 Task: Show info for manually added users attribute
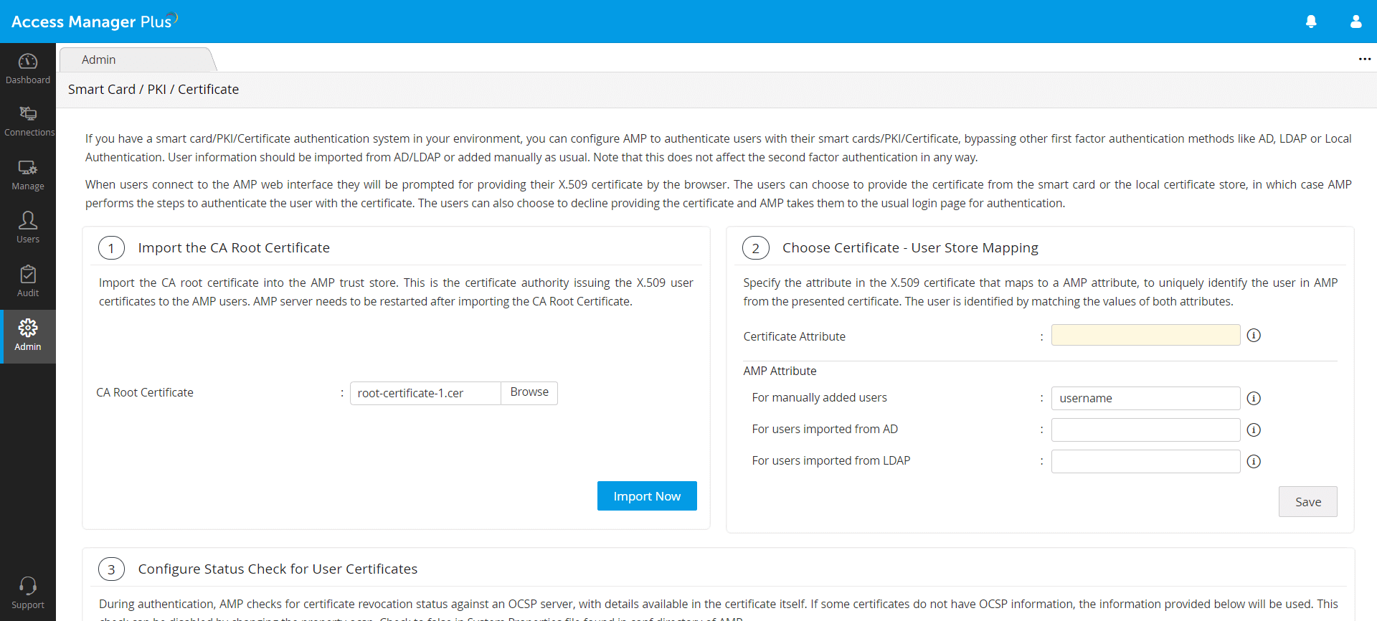[x=1254, y=399]
